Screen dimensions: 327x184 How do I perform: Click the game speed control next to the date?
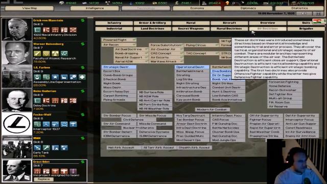click(x=304, y=14)
